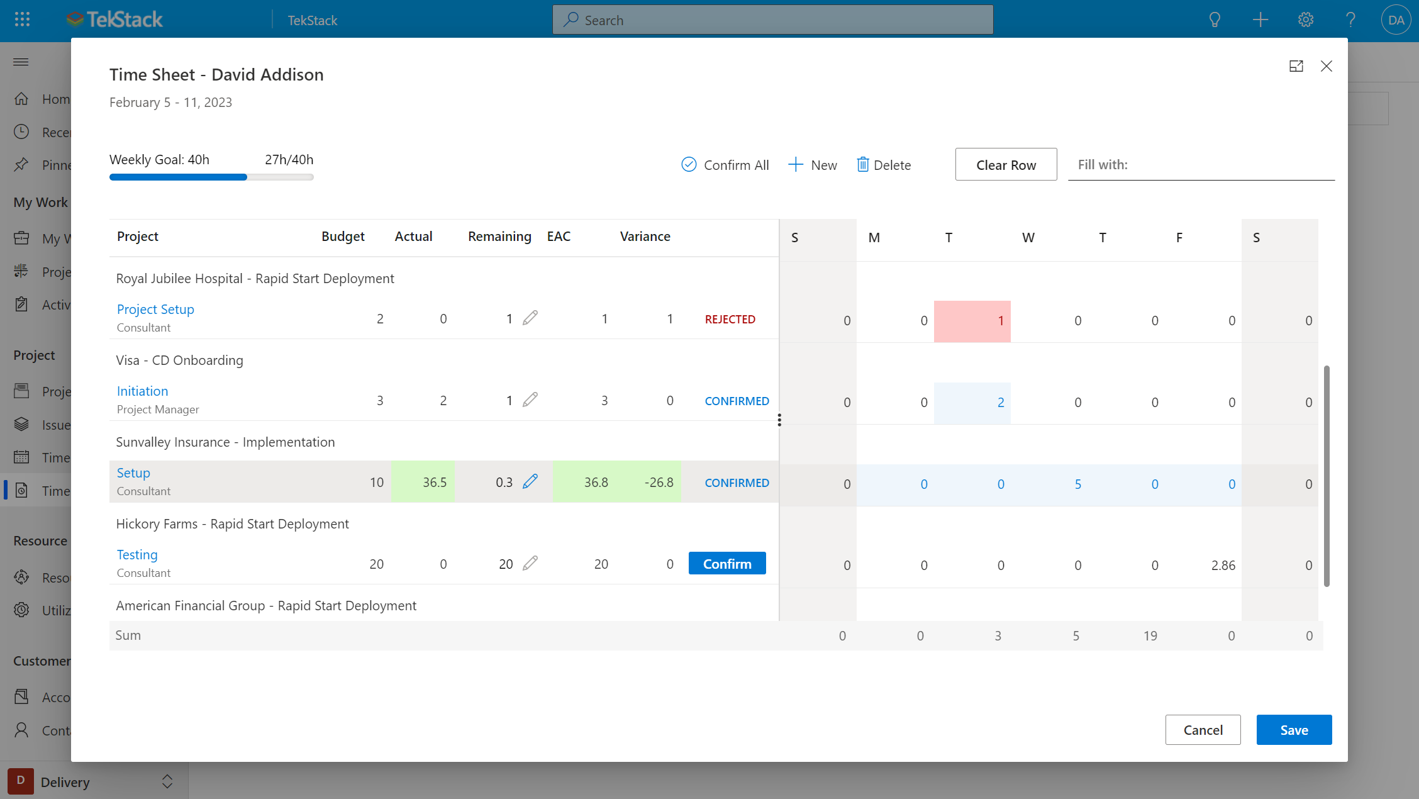Image resolution: width=1419 pixels, height=799 pixels.
Task: Open the Initiation task link
Action: (x=142, y=391)
